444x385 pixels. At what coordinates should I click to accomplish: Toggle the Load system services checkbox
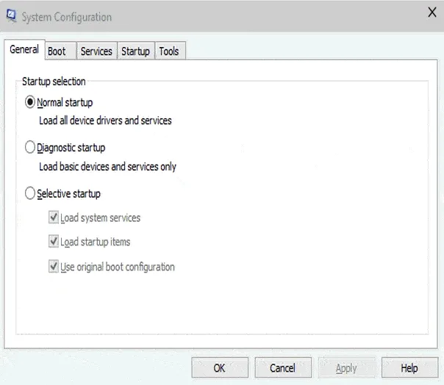[x=53, y=217]
